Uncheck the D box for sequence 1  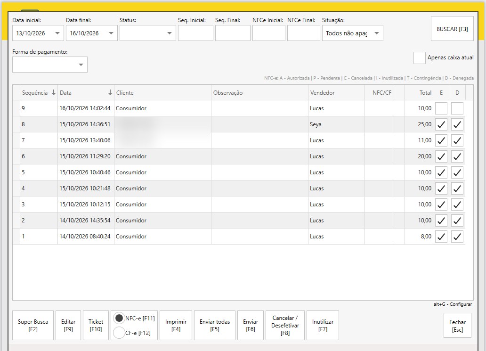(x=457, y=237)
